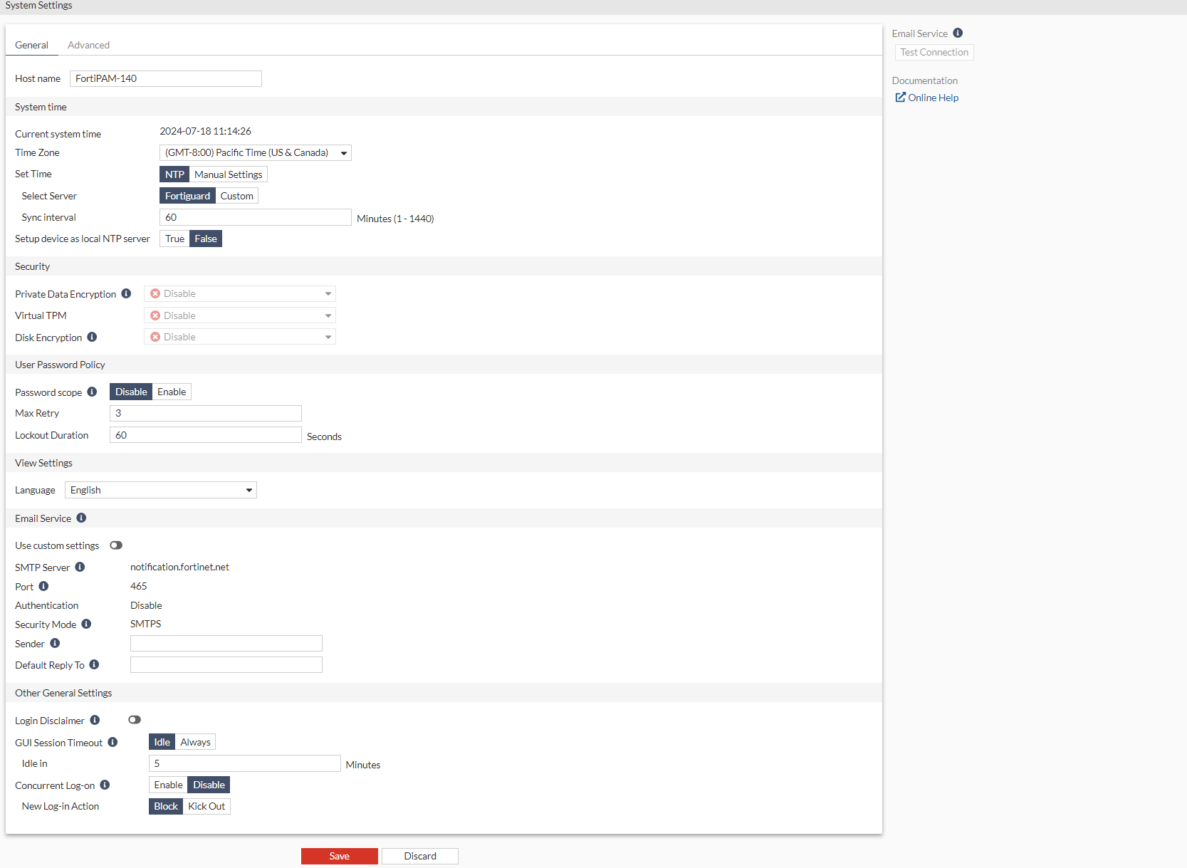Open the Private Data Encryption info tooltip
This screenshot has width=1187, height=868.
[126, 293]
